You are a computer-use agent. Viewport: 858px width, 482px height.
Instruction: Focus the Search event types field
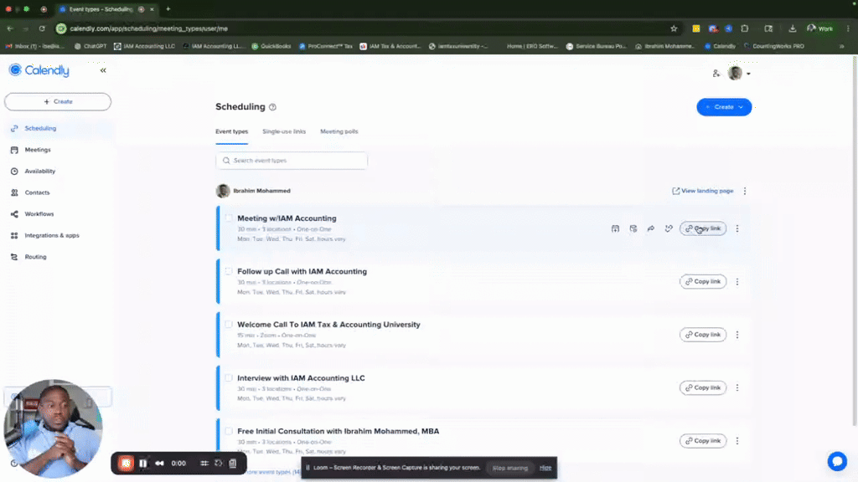291,161
